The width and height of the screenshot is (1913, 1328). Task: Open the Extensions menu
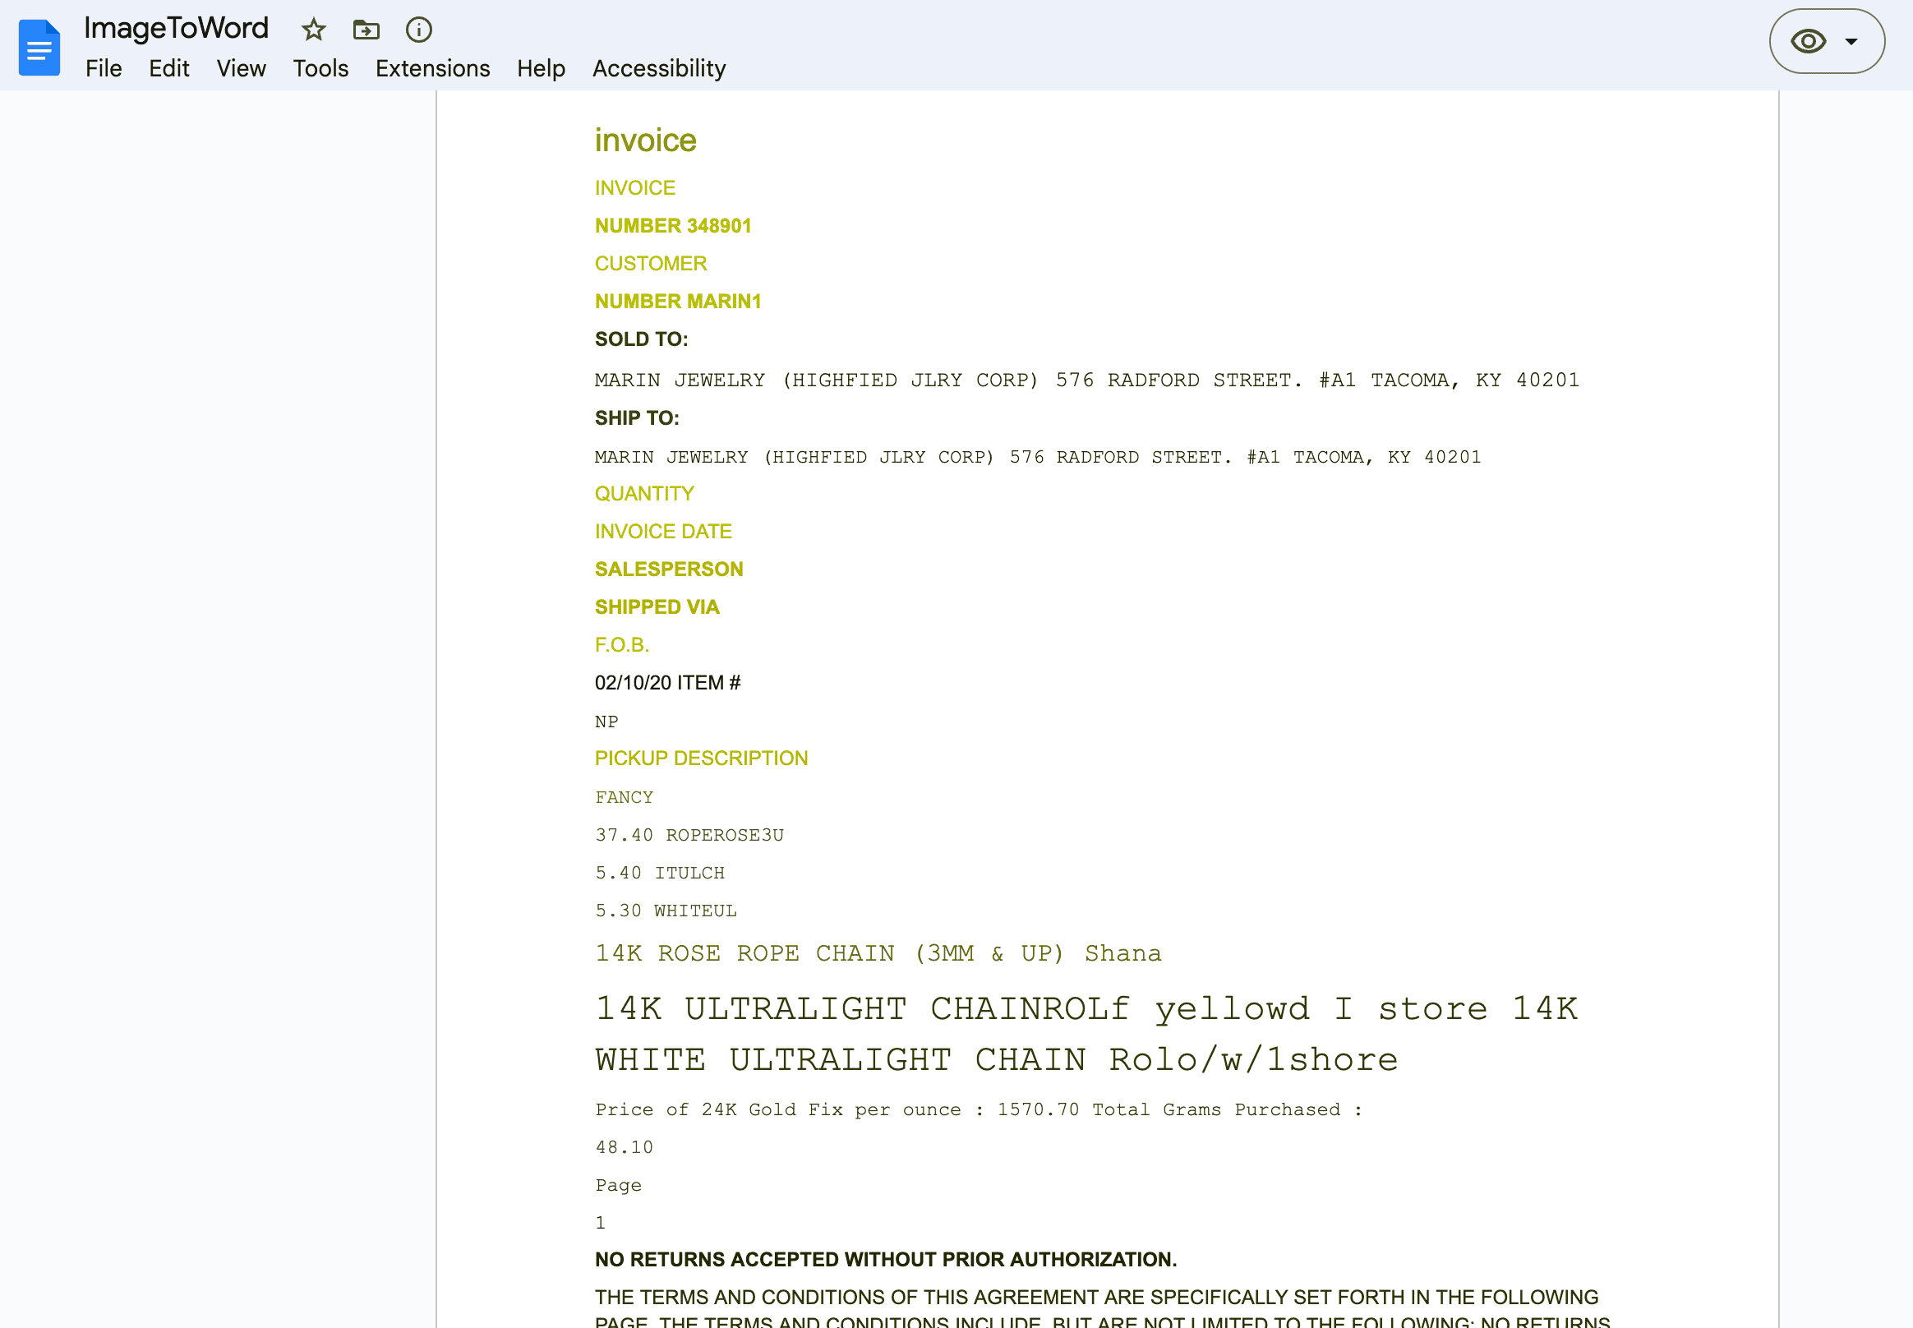(x=432, y=68)
